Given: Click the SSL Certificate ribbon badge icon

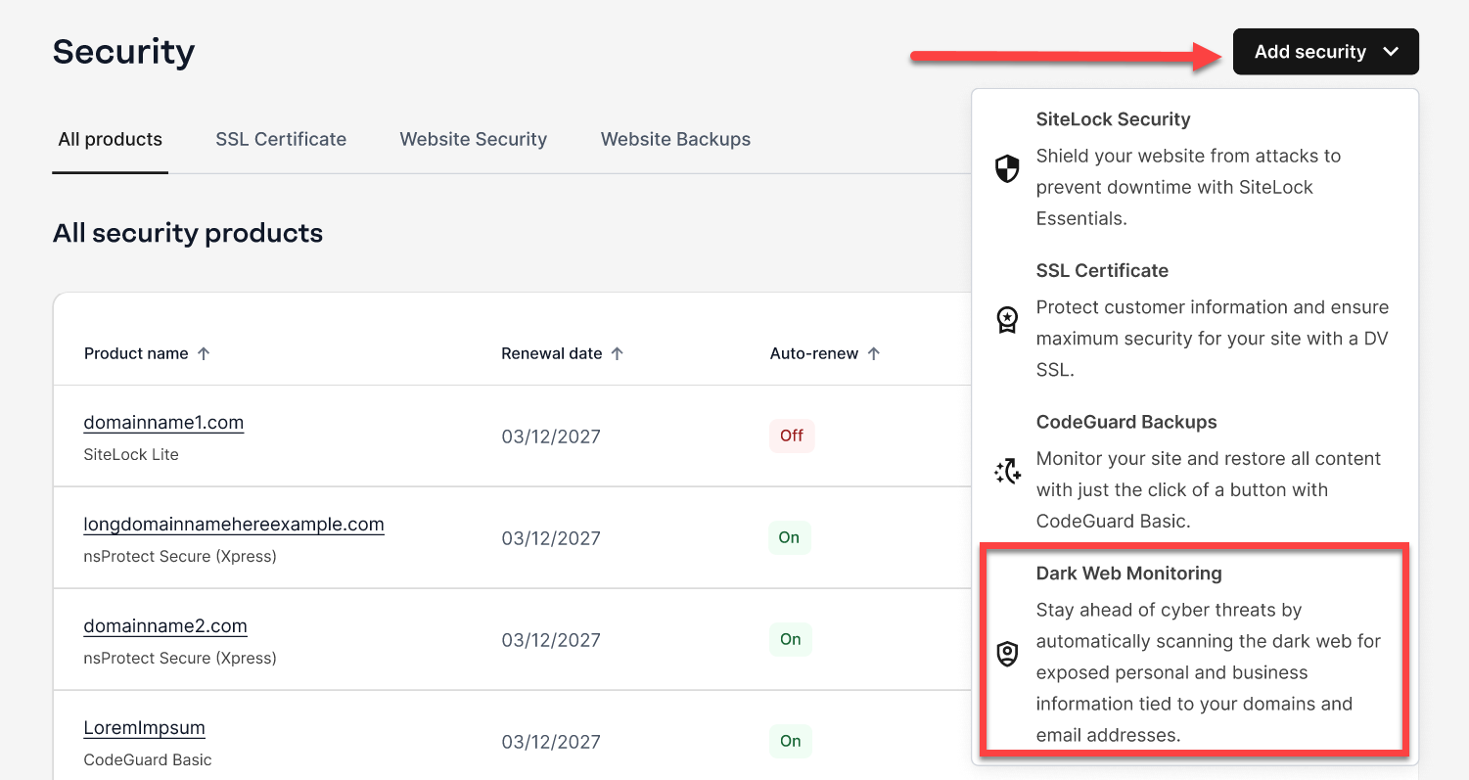Looking at the screenshot, I should (1007, 320).
